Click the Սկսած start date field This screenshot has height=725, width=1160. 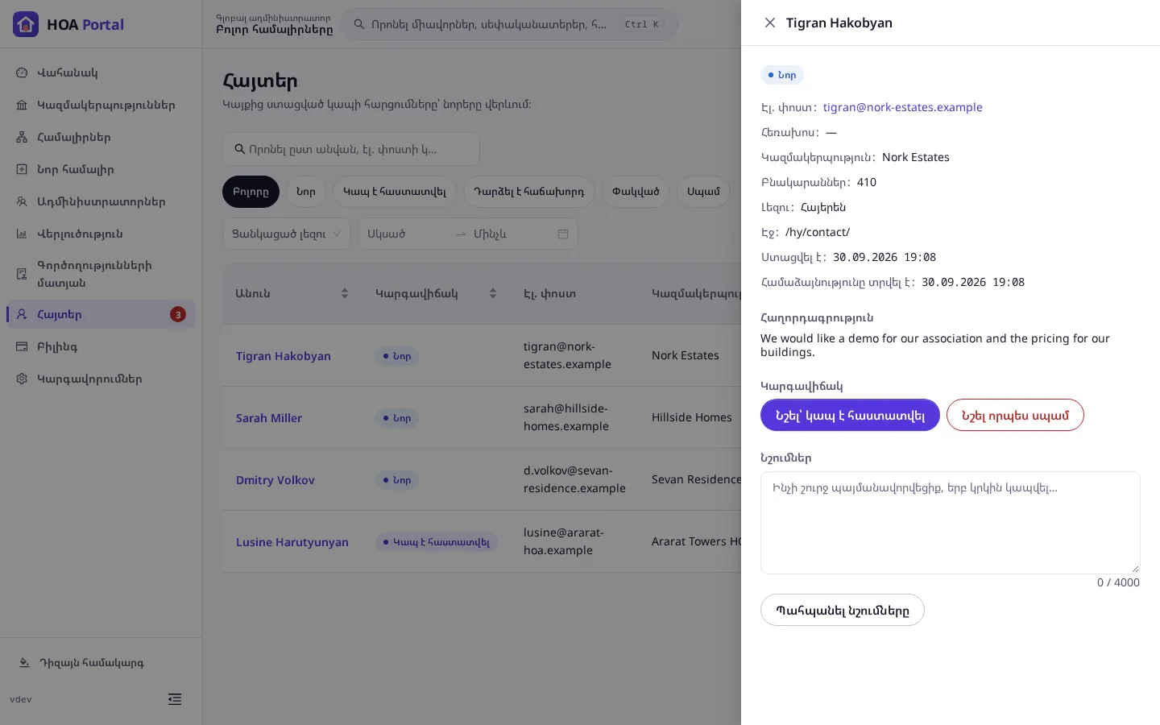(x=407, y=234)
